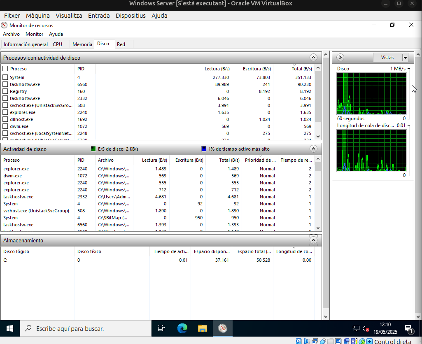Collapse the Actividad de disco section
Screen dimensions: 422x344
(313, 149)
